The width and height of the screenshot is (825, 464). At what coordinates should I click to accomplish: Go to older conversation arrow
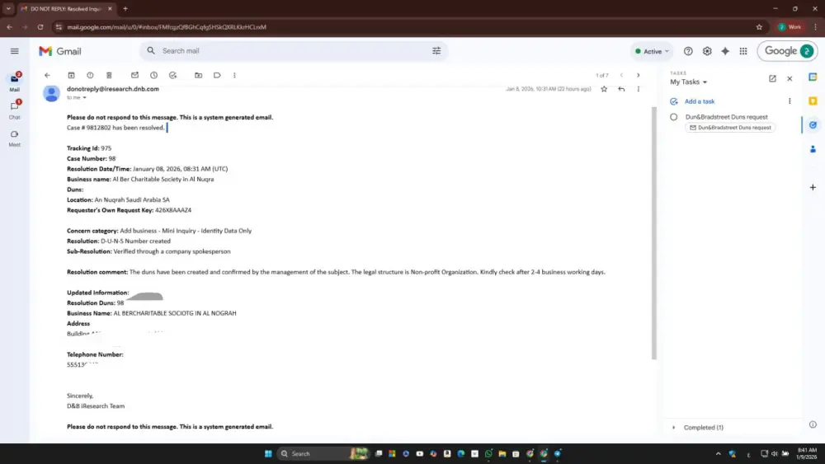coord(639,75)
